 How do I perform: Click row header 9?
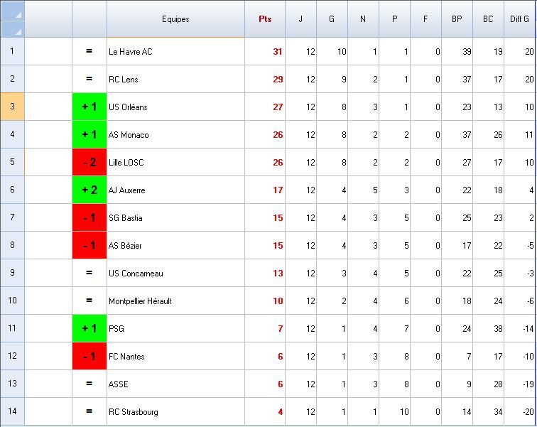tap(12, 274)
